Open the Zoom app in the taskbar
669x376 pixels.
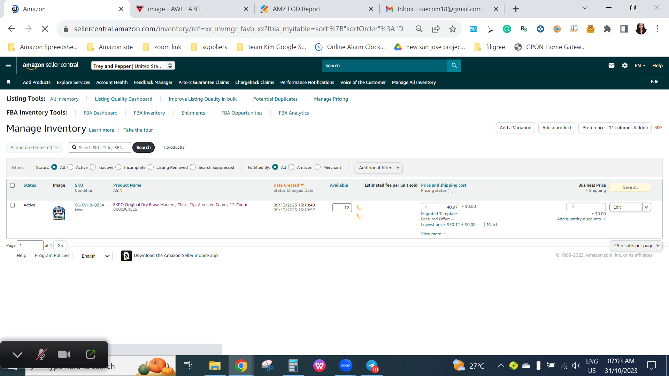(346, 366)
